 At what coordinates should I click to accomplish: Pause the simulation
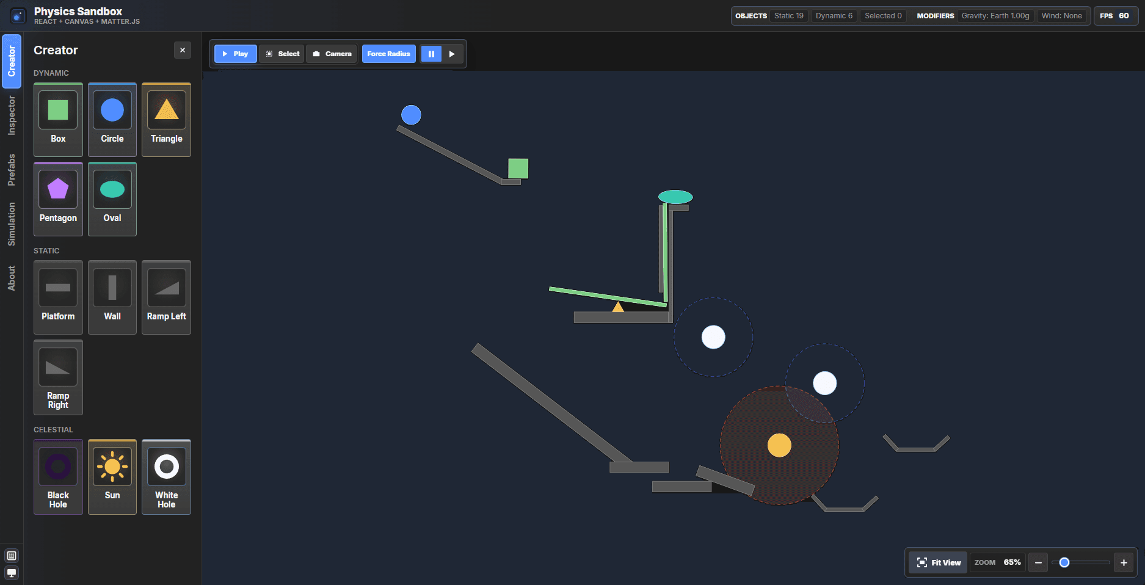[431, 54]
